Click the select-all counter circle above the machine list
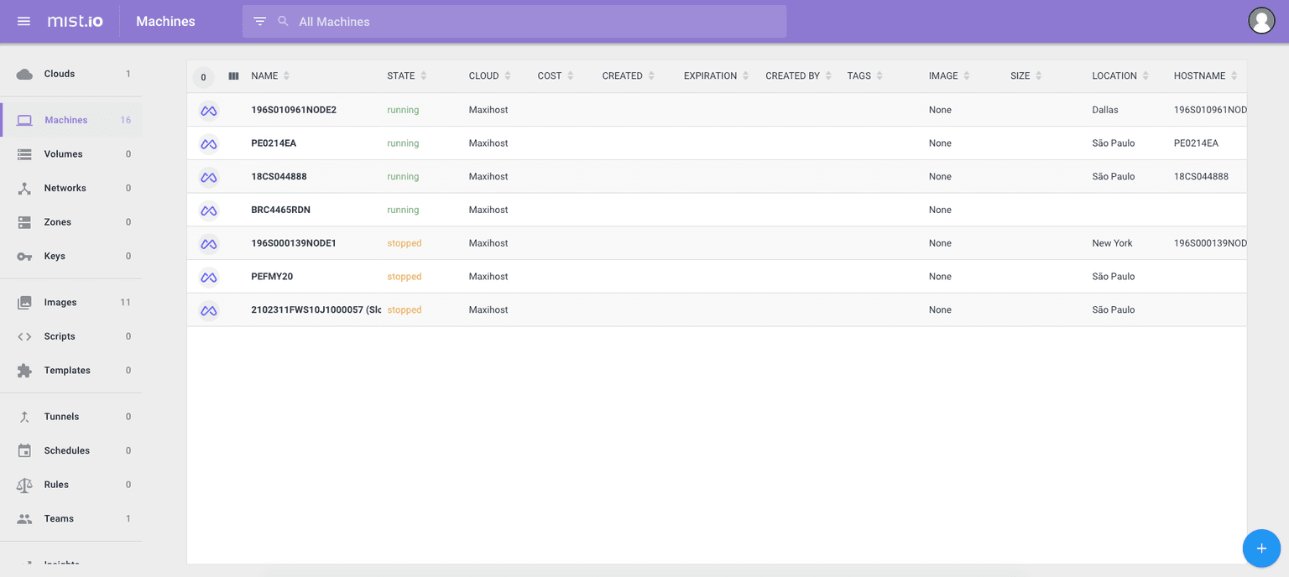Image resolution: width=1289 pixels, height=577 pixels. click(203, 76)
